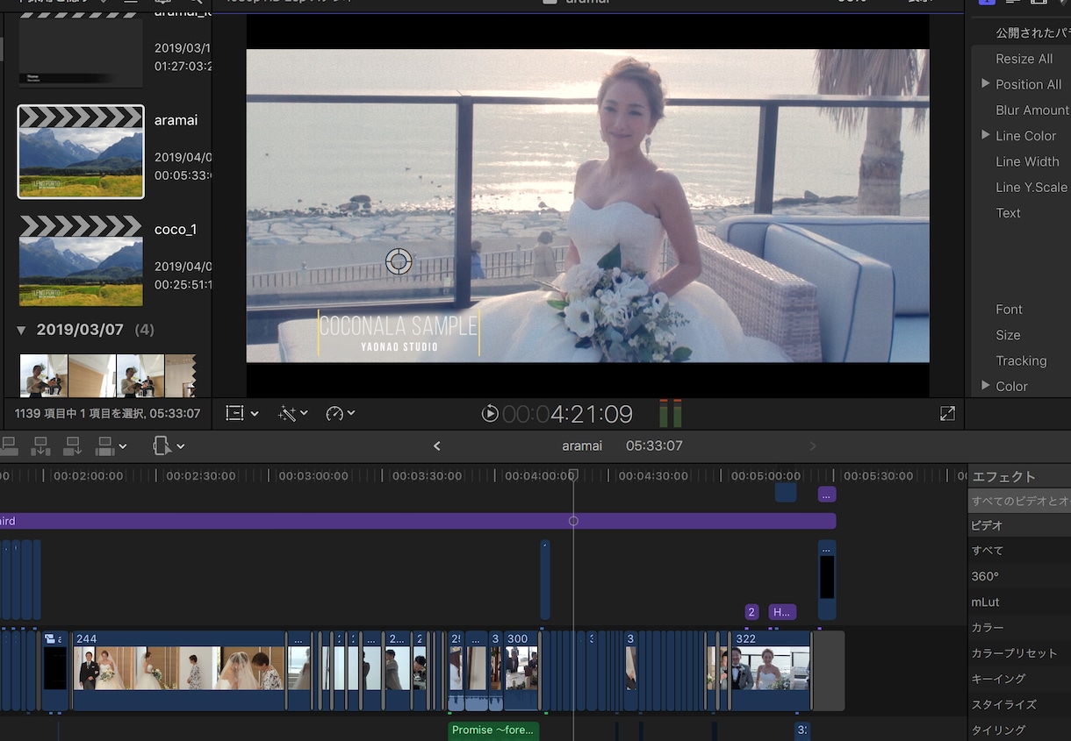Click the audio meters icon beside timecode
The height and width of the screenshot is (741, 1071).
pos(671,413)
